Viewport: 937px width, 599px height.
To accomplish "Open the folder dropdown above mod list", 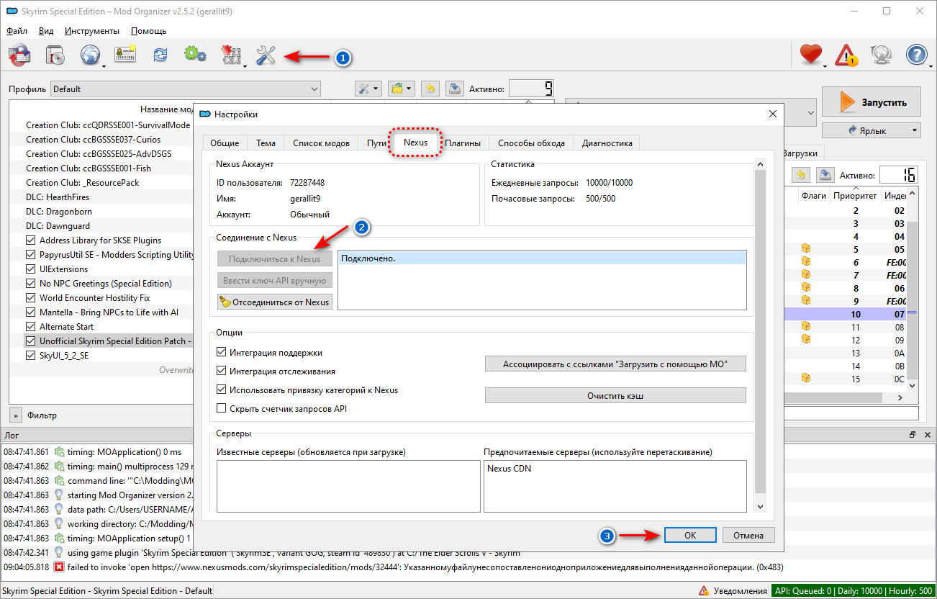I will click(401, 89).
